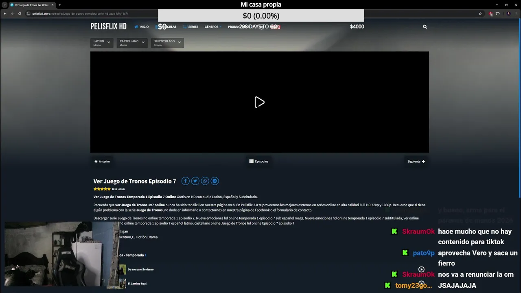Screen dimensions: 521x293
Task: Click the 42min duration label
Action: pos(122,189)
